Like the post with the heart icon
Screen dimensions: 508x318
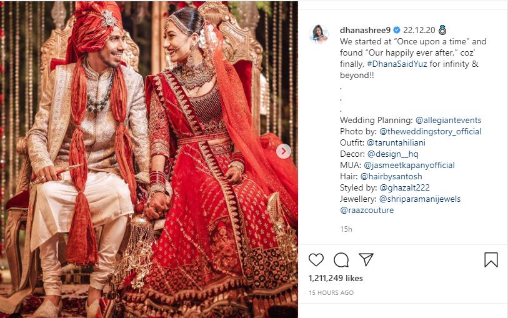[x=316, y=260]
